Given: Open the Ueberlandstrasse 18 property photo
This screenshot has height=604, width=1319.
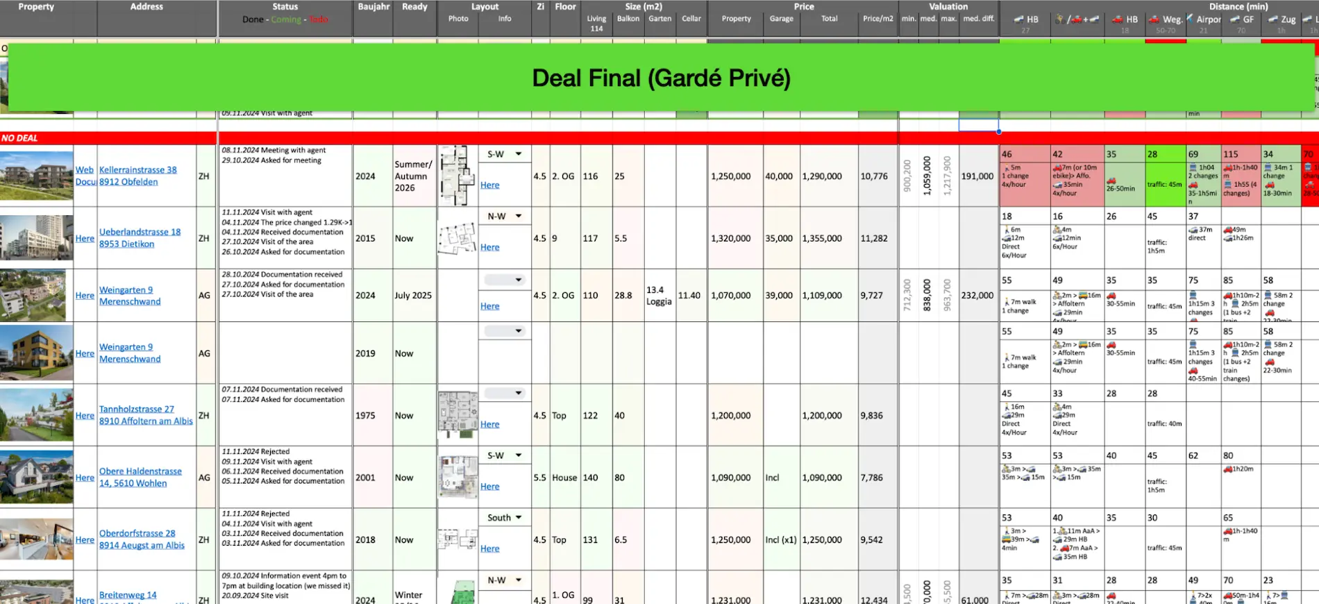Looking at the screenshot, I should [x=37, y=238].
